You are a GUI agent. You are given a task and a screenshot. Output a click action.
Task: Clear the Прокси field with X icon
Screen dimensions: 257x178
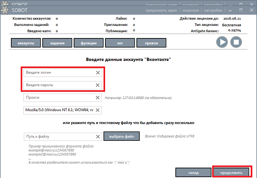click(98, 98)
